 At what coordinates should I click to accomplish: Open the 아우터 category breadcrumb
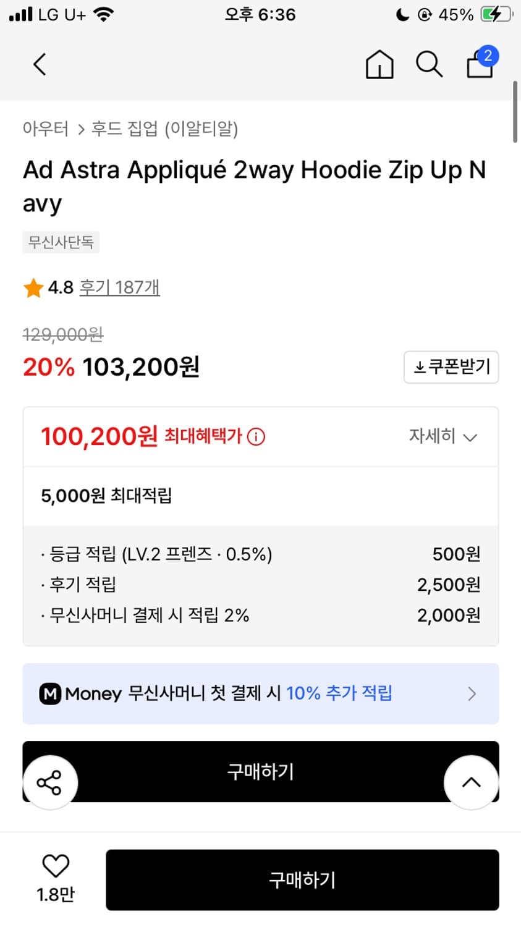(x=45, y=129)
